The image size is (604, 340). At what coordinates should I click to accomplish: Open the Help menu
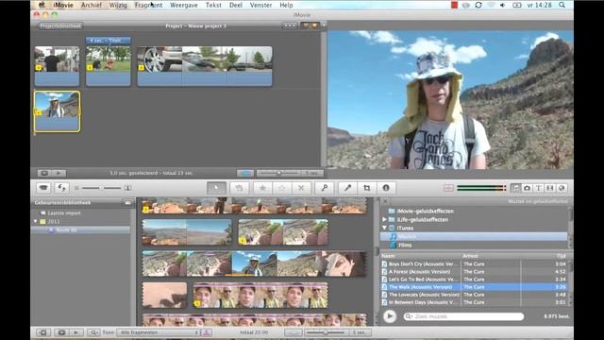pyautogui.click(x=286, y=5)
